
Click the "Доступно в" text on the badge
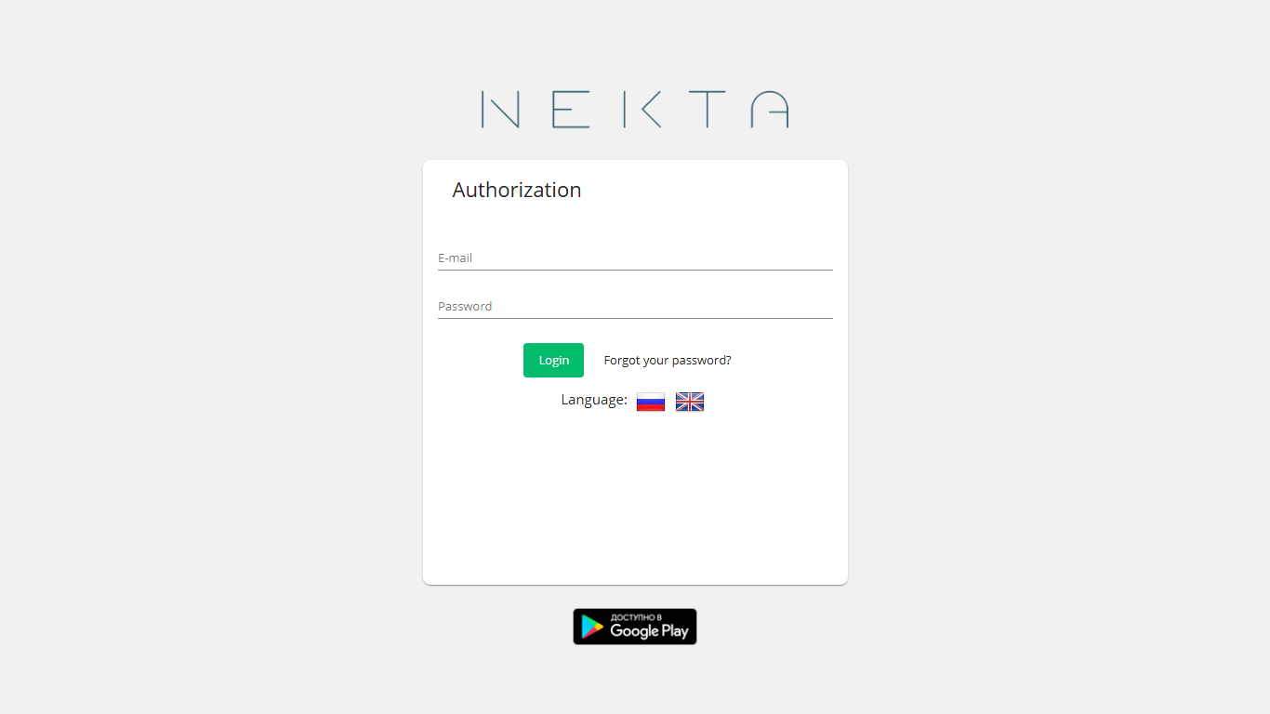coord(636,617)
